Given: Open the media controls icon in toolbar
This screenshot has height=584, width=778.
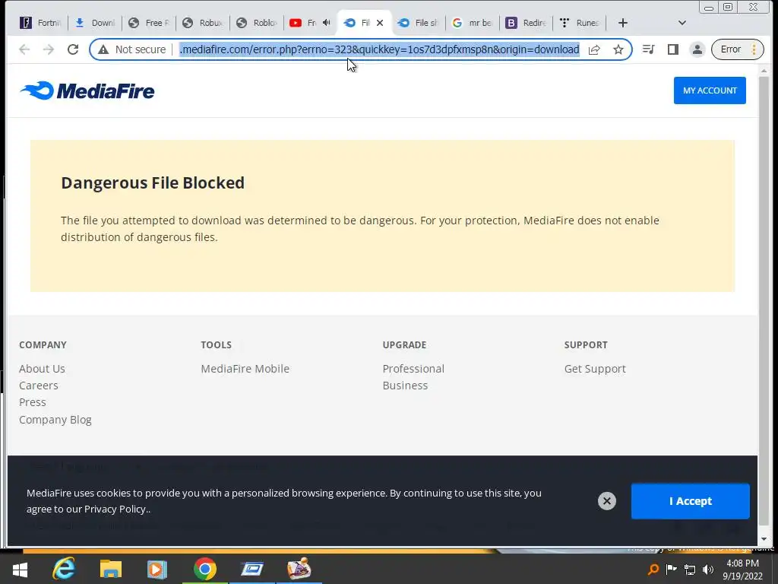Looking at the screenshot, I should click(x=649, y=49).
